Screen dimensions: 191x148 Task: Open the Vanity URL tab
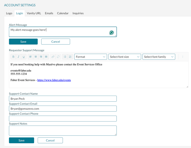tap(34, 13)
